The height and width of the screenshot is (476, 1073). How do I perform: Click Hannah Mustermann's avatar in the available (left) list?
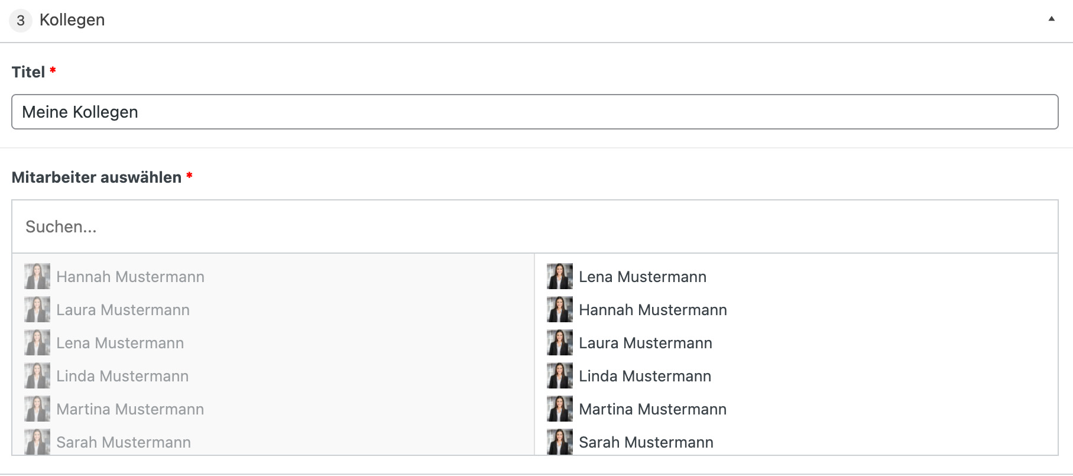pos(37,276)
